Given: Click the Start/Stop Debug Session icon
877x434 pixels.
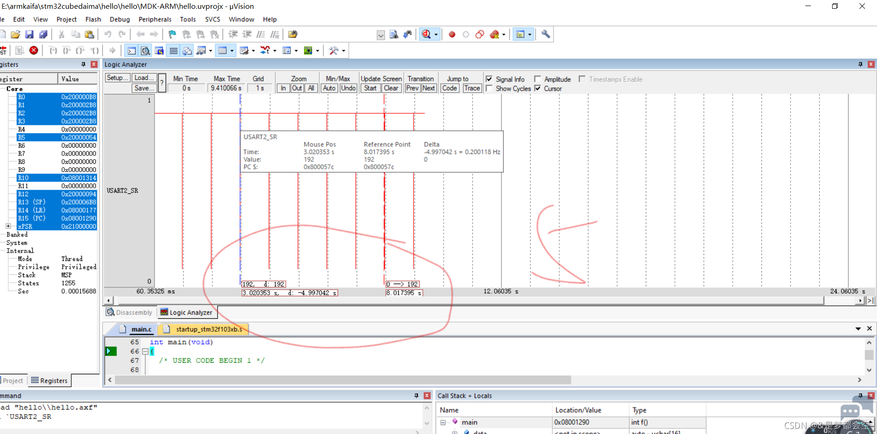Looking at the screenshot, I should [426, 34].
